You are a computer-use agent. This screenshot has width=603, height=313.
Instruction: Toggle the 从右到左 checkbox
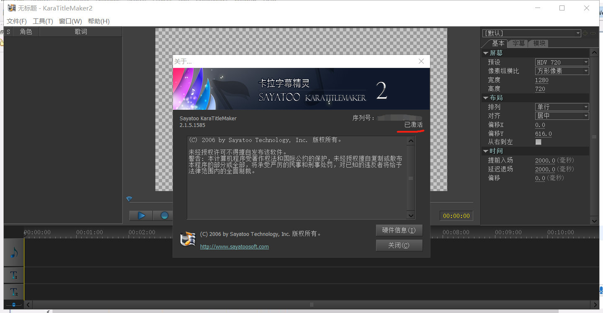539,142
